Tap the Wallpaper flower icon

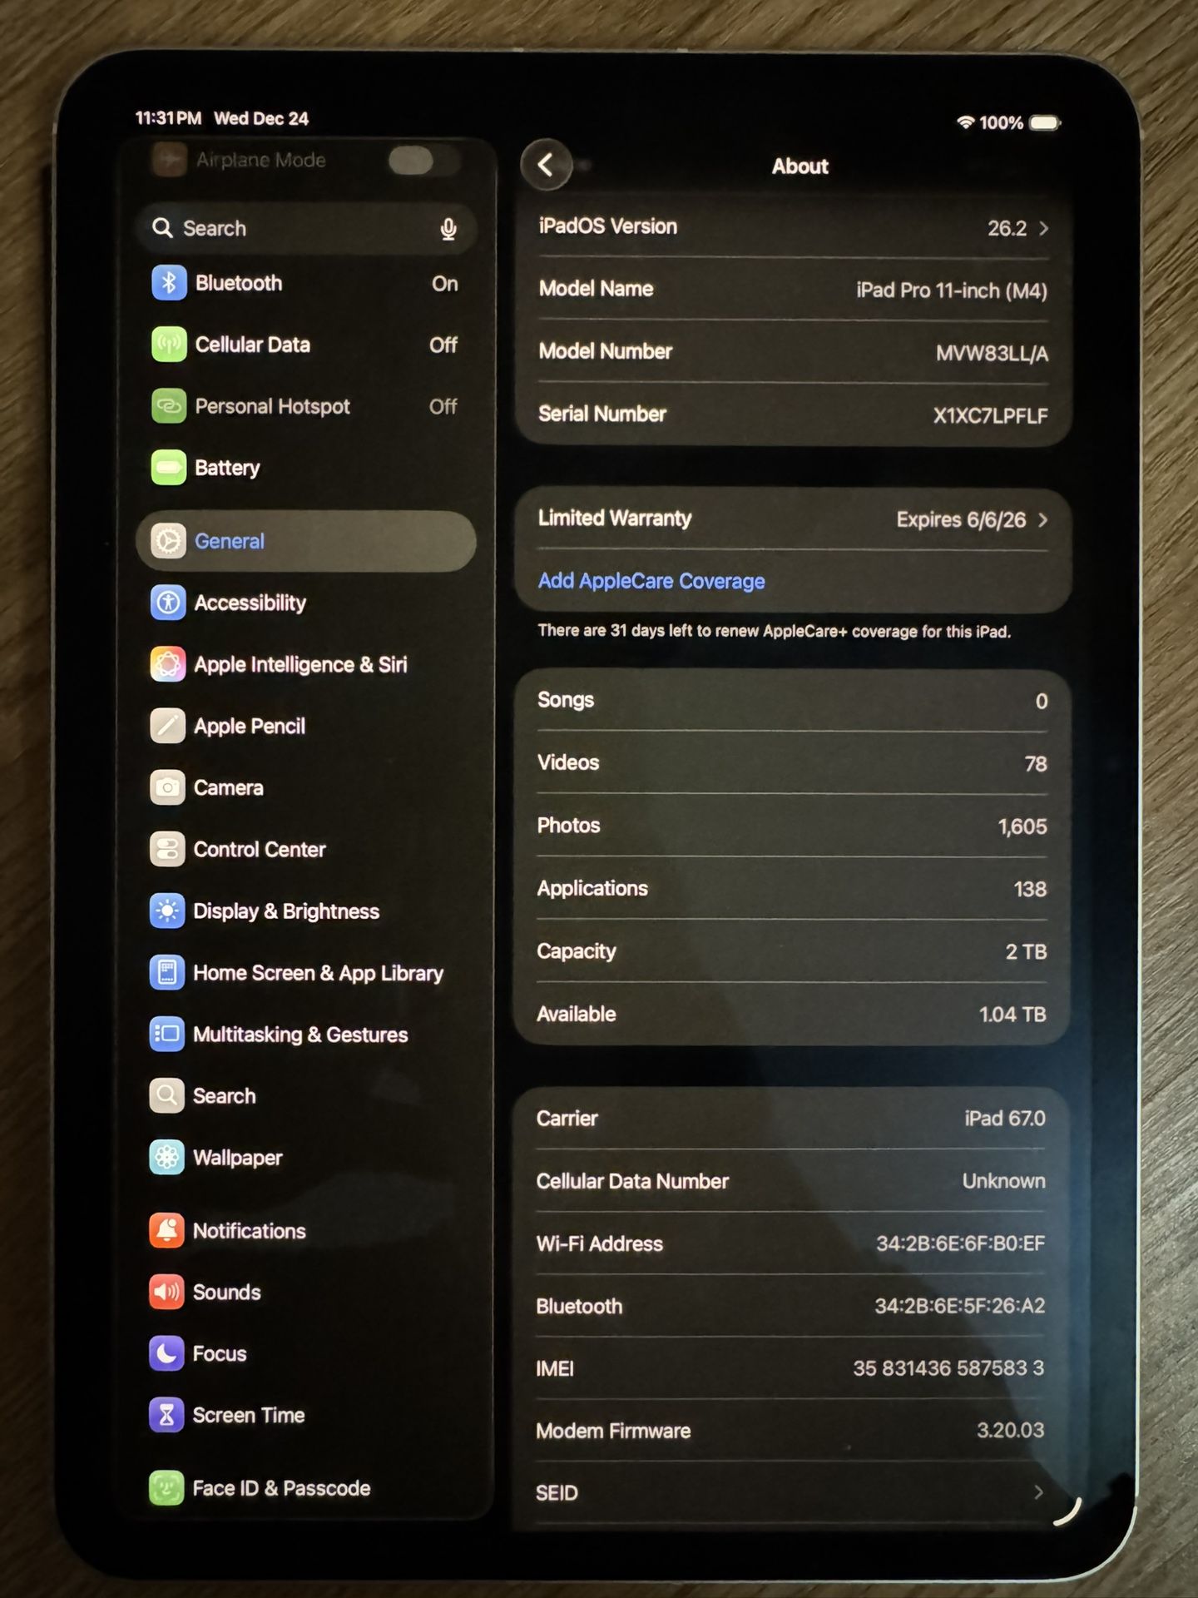pyautogui.click(x=167, y=1157)
